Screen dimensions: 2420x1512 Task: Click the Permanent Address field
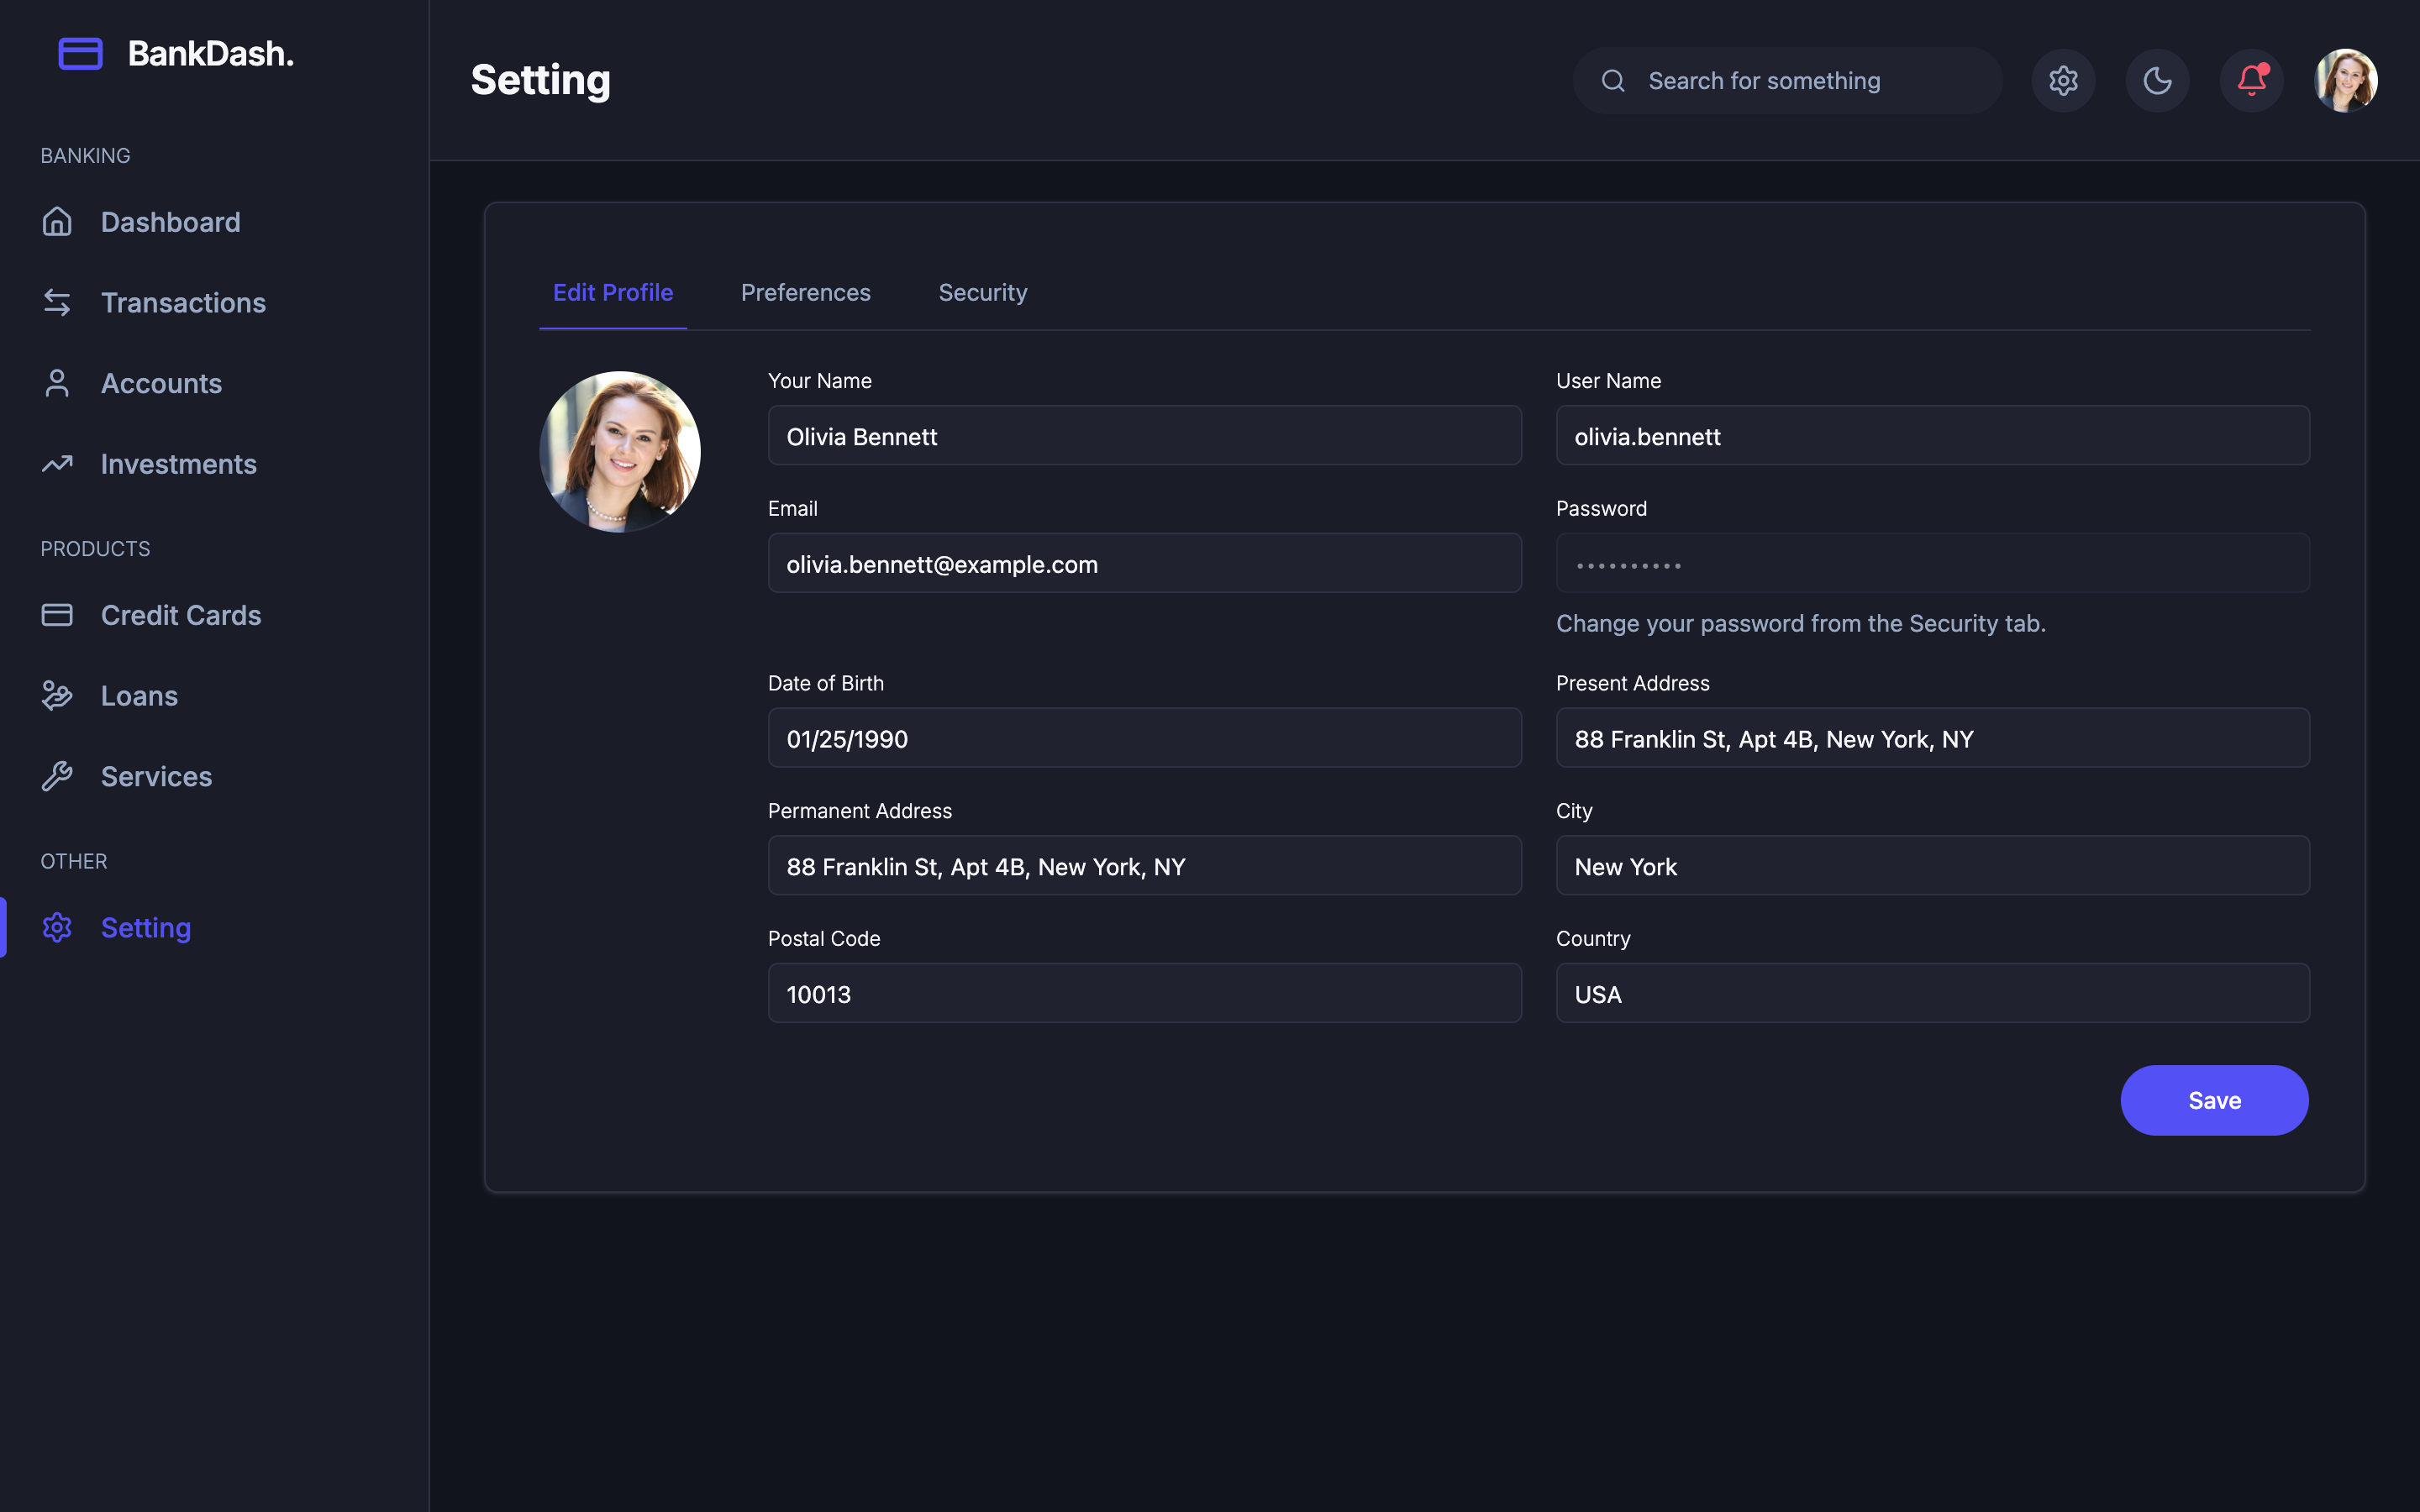click(x=1144, y=865)
